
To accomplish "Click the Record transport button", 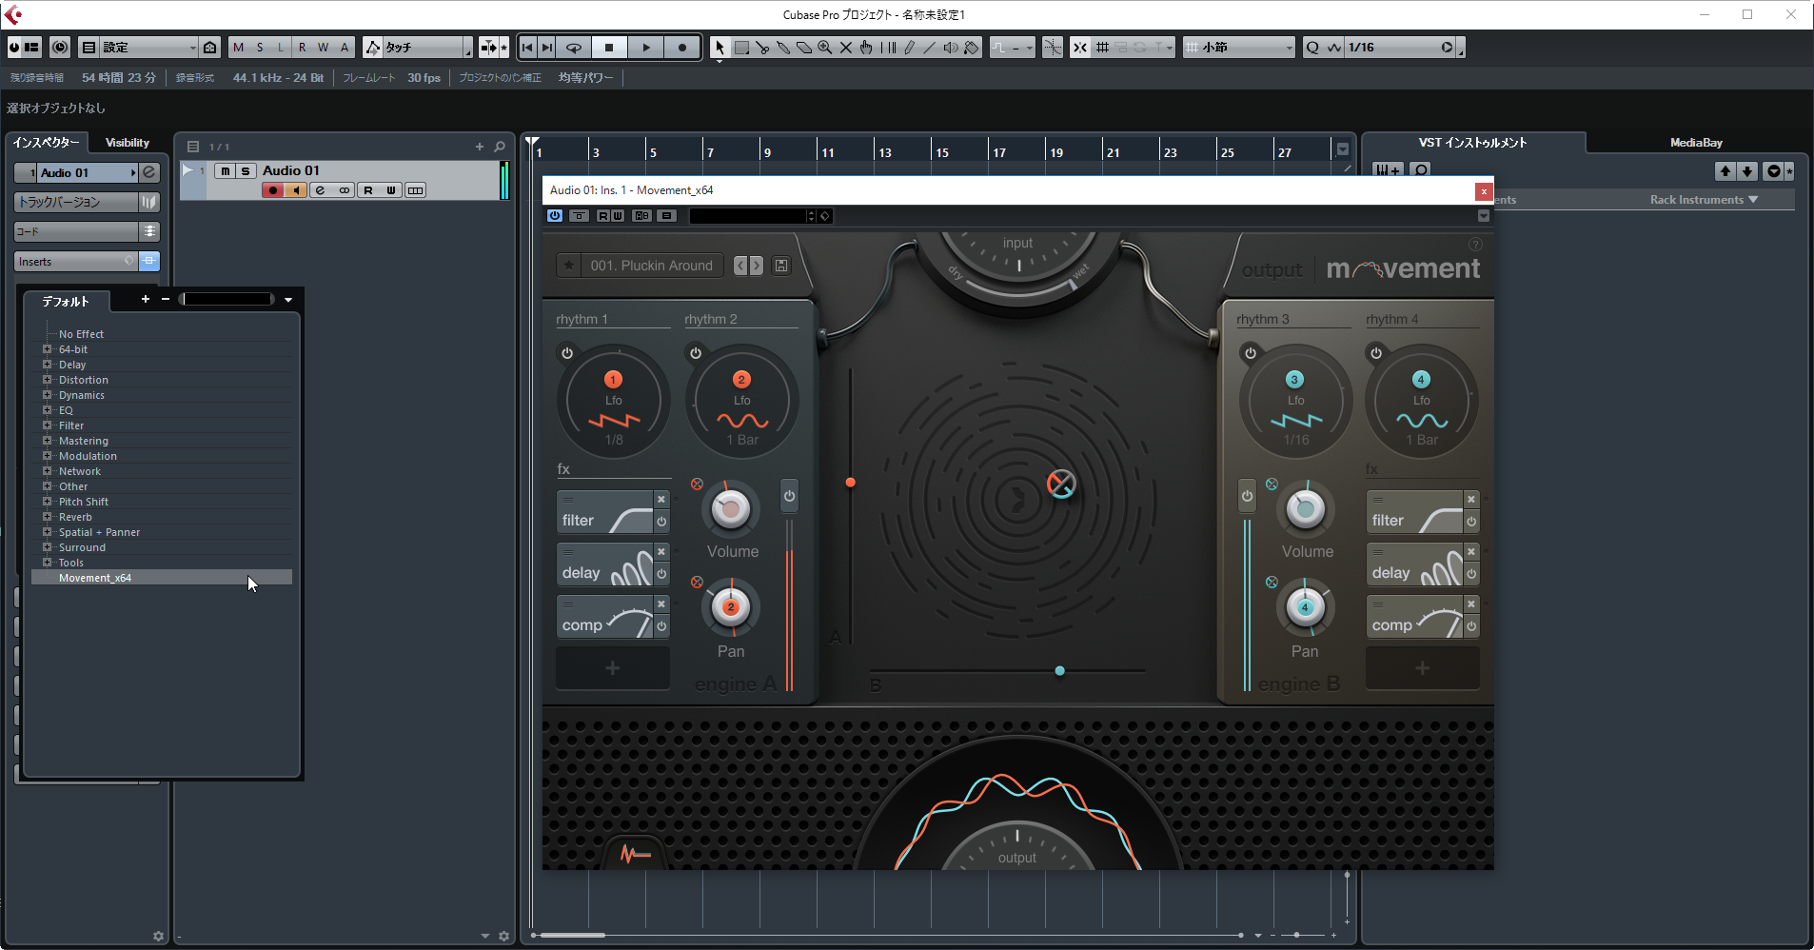I will point(682,47).
